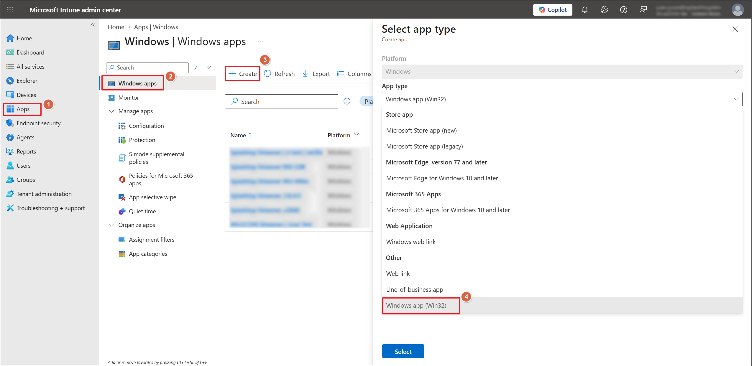The image size is (752, 366).
Task: Choose Windows web link option
Action: [562, 242]
